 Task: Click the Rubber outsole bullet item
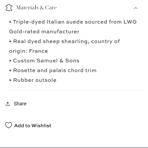(33, 80)
